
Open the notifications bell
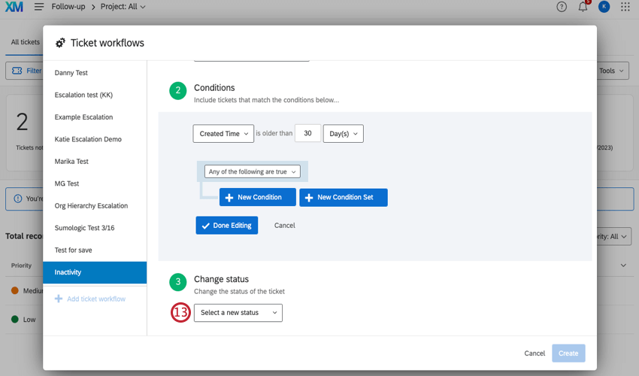583,7
